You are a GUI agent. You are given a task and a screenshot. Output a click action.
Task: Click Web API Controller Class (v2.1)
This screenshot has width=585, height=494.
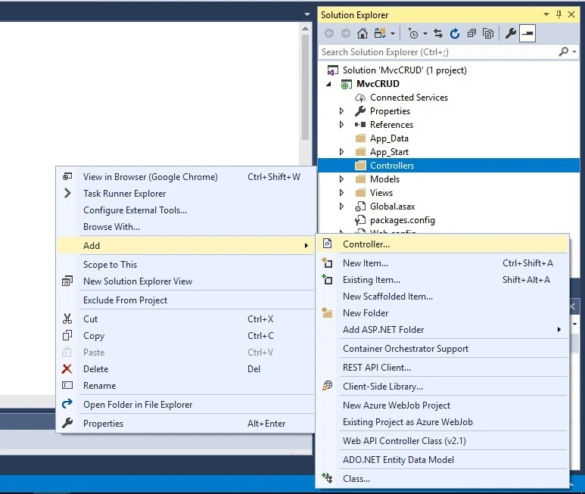[443, 441]
